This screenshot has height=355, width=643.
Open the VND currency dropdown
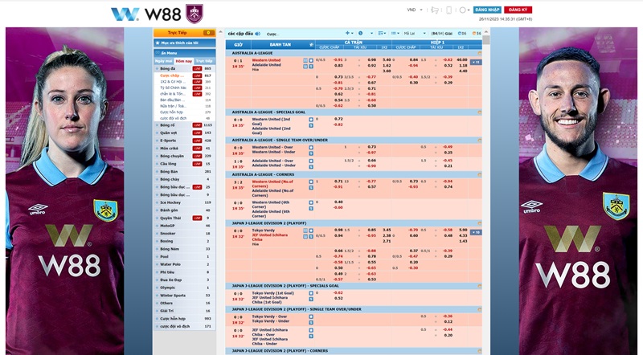[414, 10]
